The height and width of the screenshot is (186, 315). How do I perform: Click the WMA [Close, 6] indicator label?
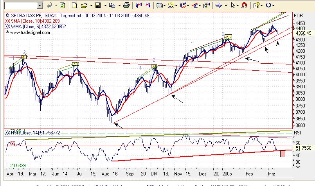[36, 27]
